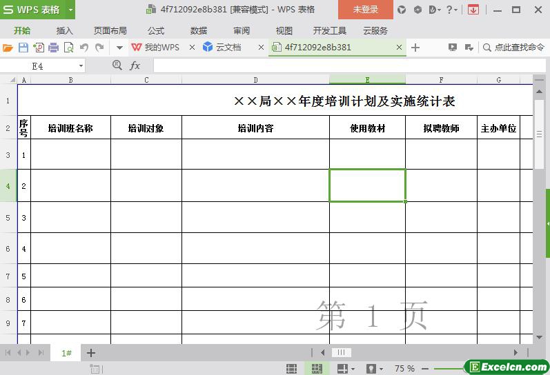550x375 pixels.
Task: Click the Print icon in quick toolbar
Action: click(53, 48)
